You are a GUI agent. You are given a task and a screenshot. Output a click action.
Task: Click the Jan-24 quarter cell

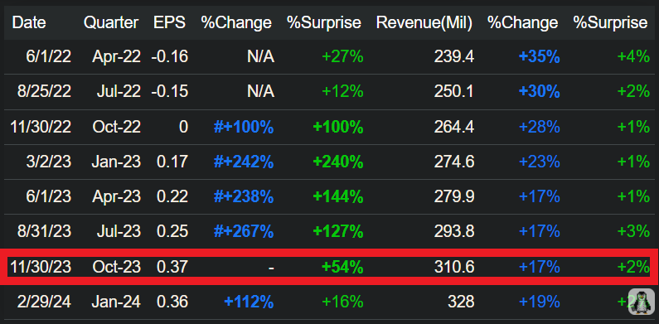(x=117, y=302)
